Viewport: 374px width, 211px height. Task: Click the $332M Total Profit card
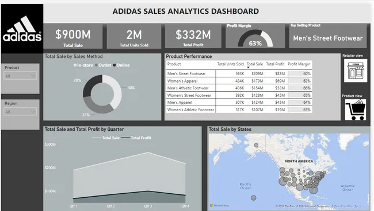193,36
